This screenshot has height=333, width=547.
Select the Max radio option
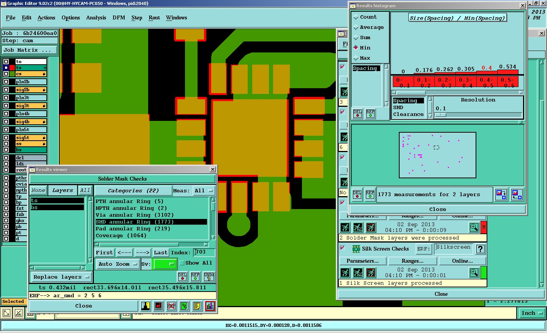tap(356, 58)
